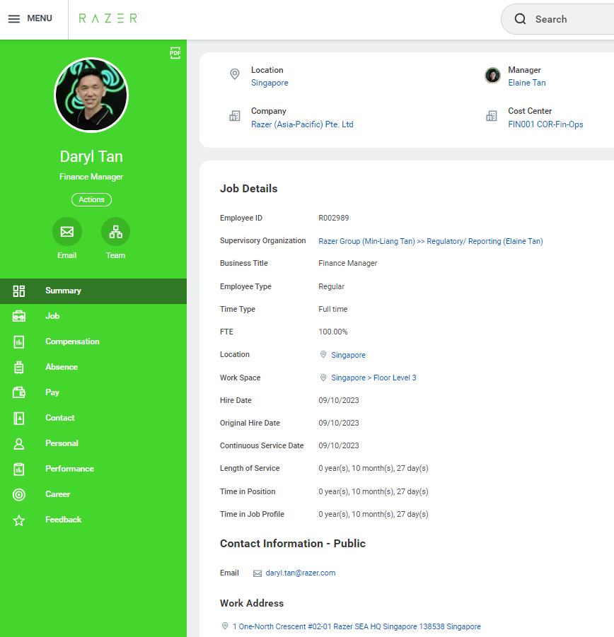Click the pin icon in Job Details Location row
The width and height of the screenshot is (614, 637).
323,354
